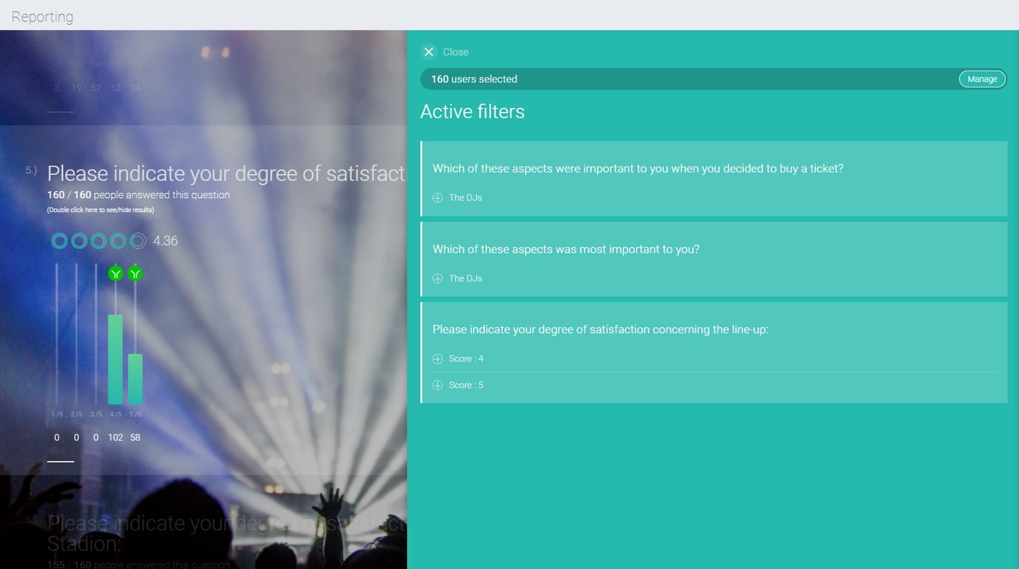The height and width of the screenshot is (569, 1019).
Task: Click the line-up satisfaction filter title
Action: (x=600, y=329)
